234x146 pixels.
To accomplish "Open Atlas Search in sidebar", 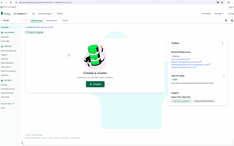I will (6, 67).
